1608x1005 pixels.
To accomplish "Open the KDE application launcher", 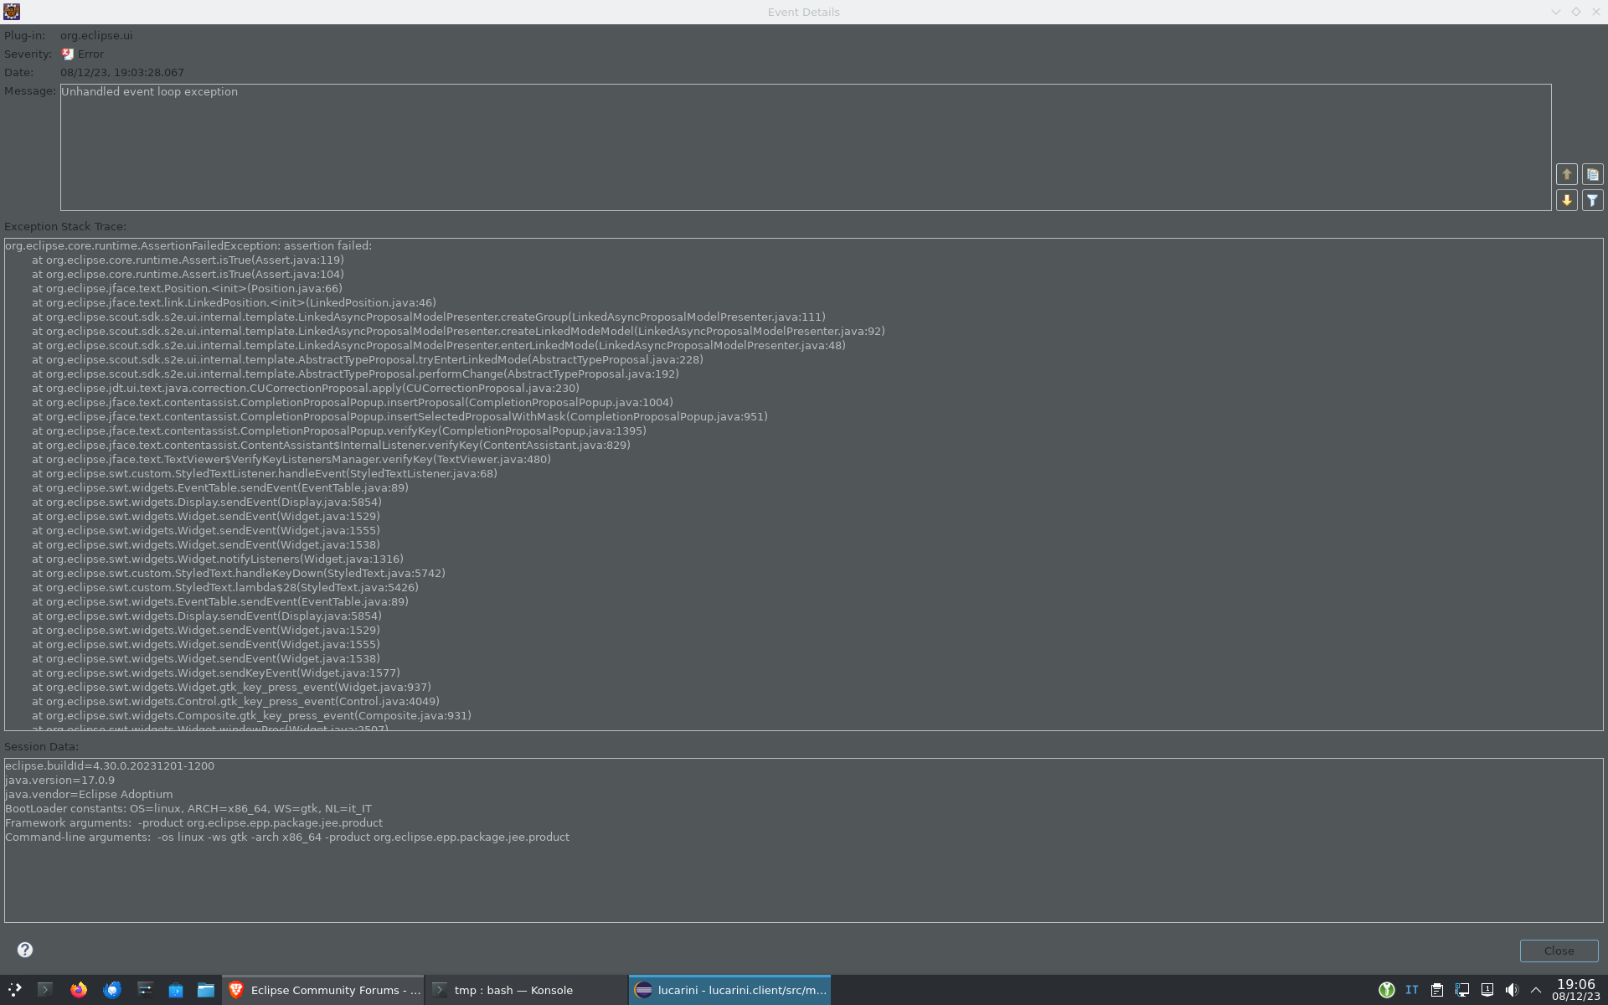I will click(x=15, y=990).
